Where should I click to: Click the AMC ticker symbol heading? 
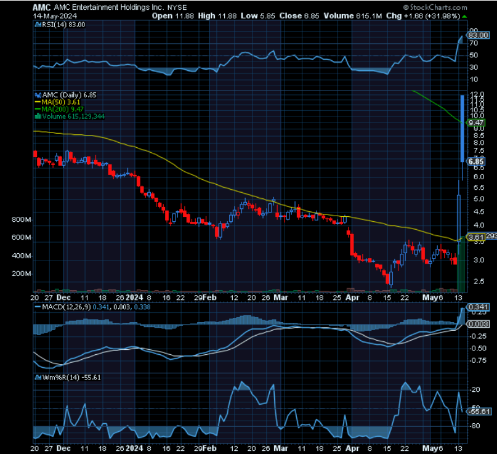(41, 7)
